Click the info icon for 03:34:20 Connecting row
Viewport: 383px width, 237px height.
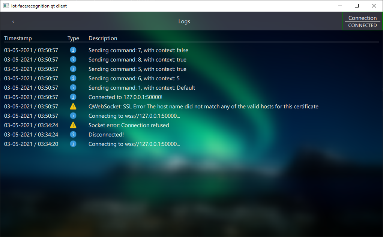point(73,144)
